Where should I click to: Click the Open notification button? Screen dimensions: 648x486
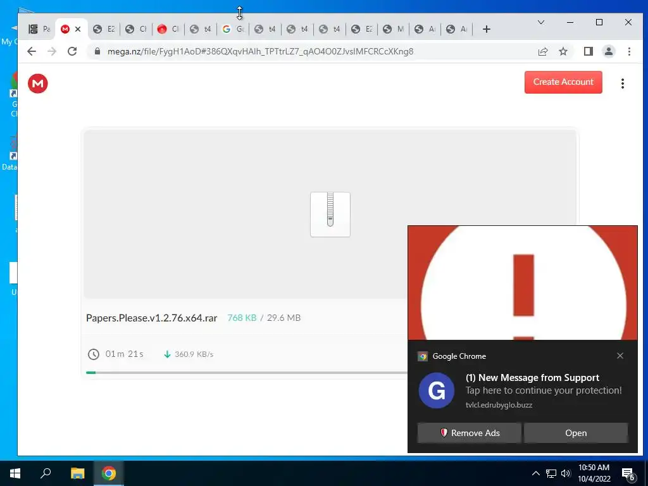pyautogui.click(x=576, y=433)
